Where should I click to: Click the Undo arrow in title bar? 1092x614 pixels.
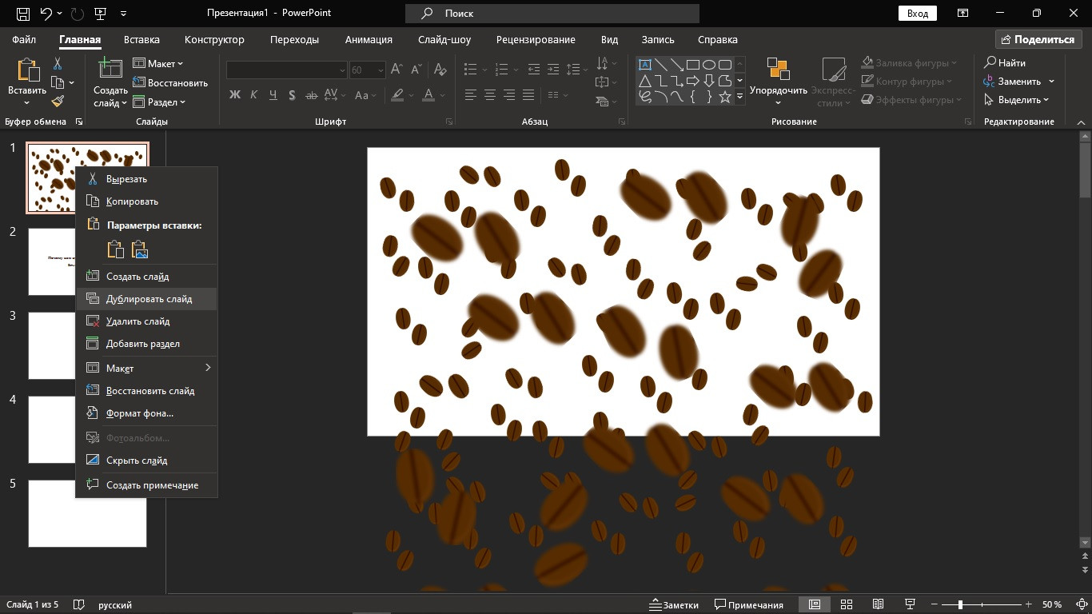point(46,14)
